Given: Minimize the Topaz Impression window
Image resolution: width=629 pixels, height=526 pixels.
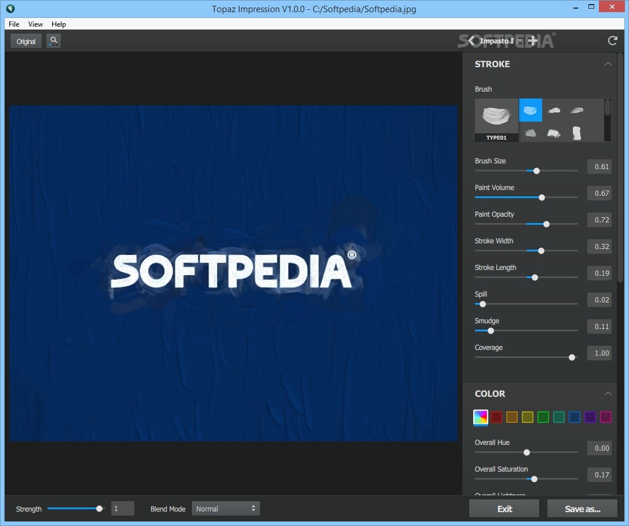Looking at the screenshot, I should [x=576, y=7].
